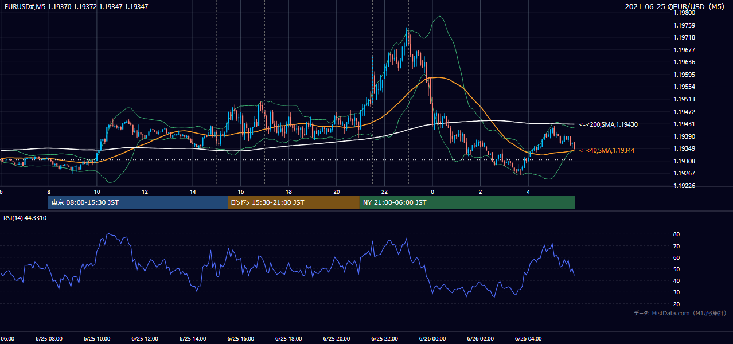The width and height of the screenshot is (733, 344).
Task: Click the 6/26 00:00 date label
Action: pyautogui.click(x=432, y=339)
